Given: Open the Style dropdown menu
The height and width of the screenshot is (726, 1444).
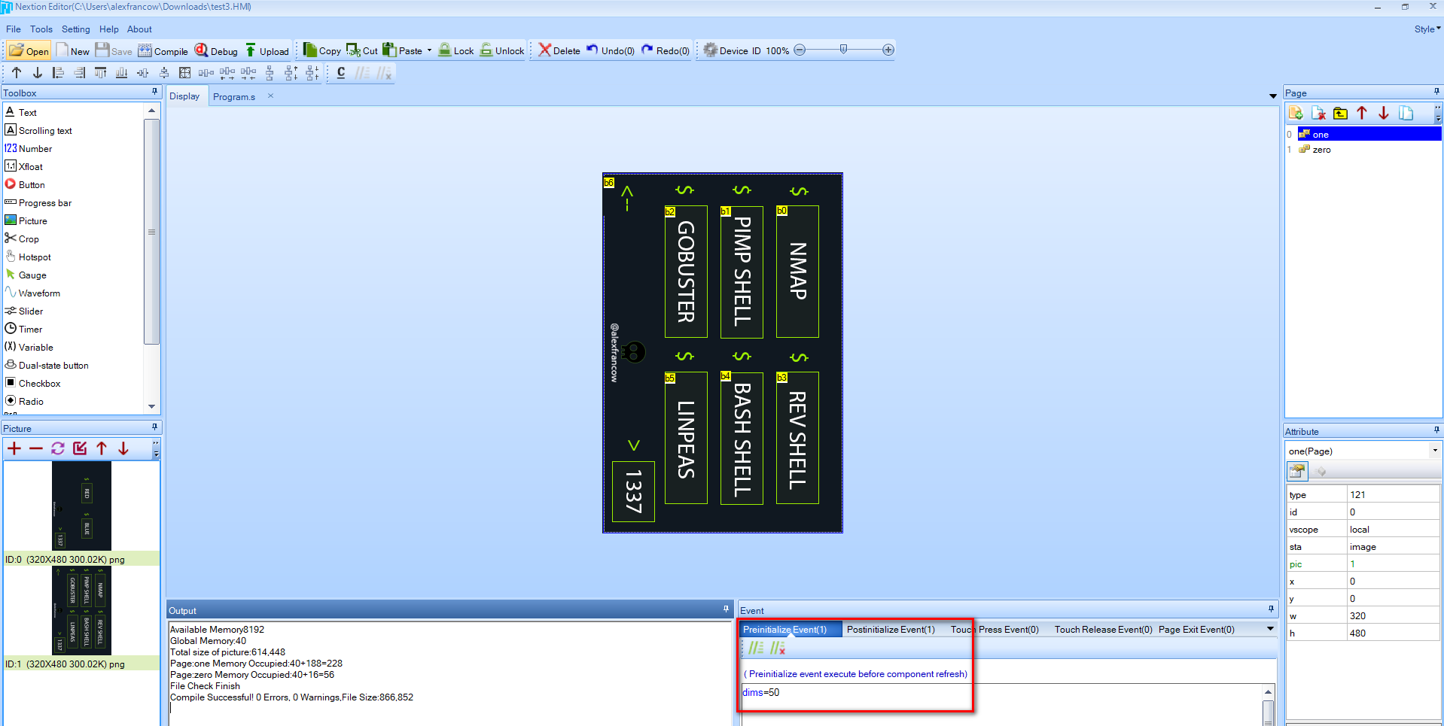Looking at the screenshot, I should tap(1427, 29).
